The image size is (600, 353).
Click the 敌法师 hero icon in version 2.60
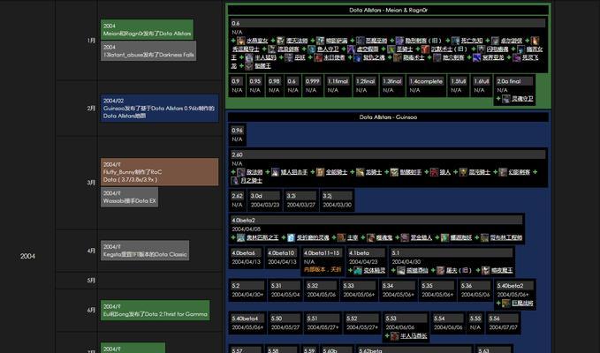(x=240, y=172)
